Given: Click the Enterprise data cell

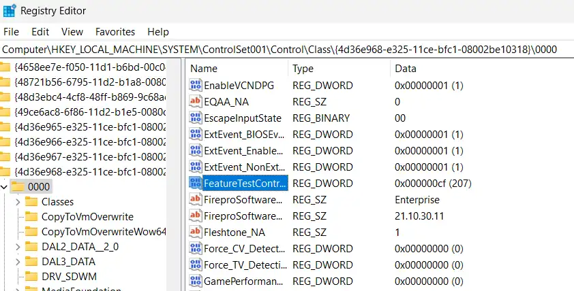Looking at the screenshot, I should 417,200.
